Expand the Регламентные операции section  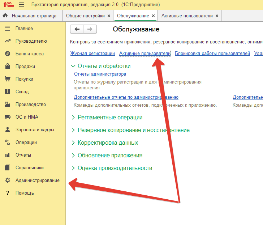[x=73, y=117]
